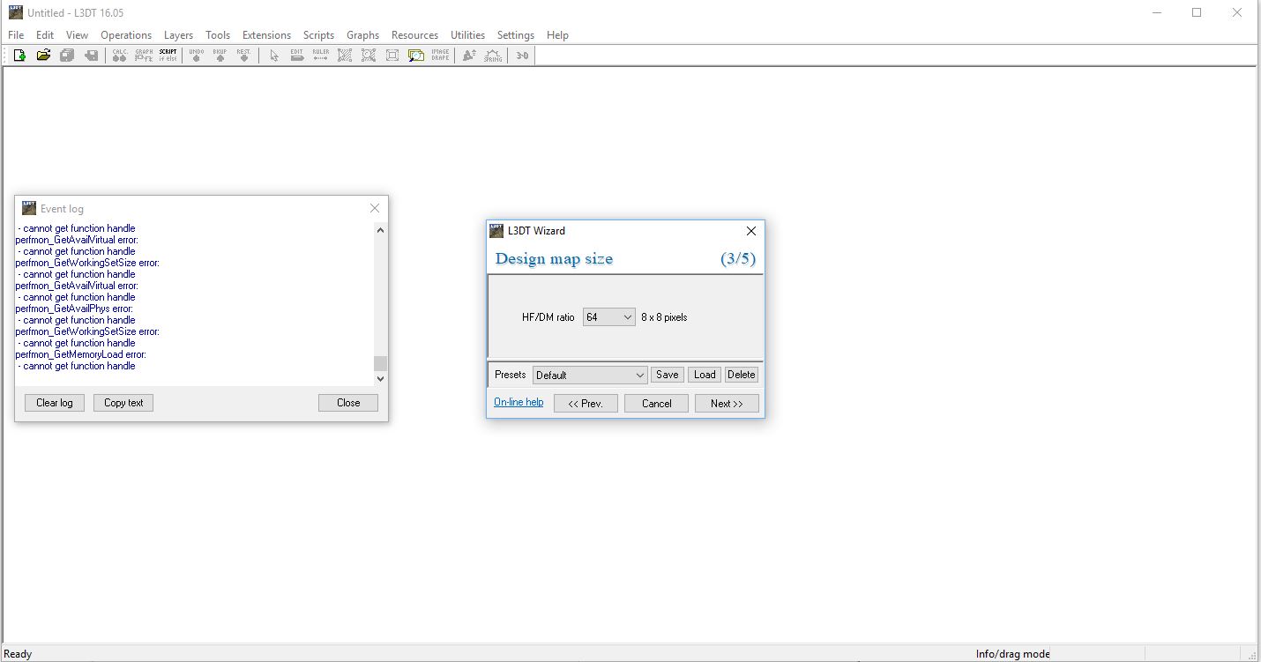Click the BKUP backup toolbar icon
Screen dimensions: 1261x662
coord(220,56)
